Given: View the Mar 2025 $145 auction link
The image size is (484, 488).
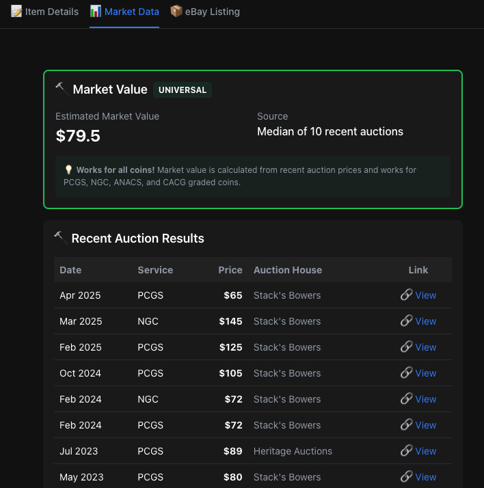Looking at the screenshot, I should click(426, 321).
